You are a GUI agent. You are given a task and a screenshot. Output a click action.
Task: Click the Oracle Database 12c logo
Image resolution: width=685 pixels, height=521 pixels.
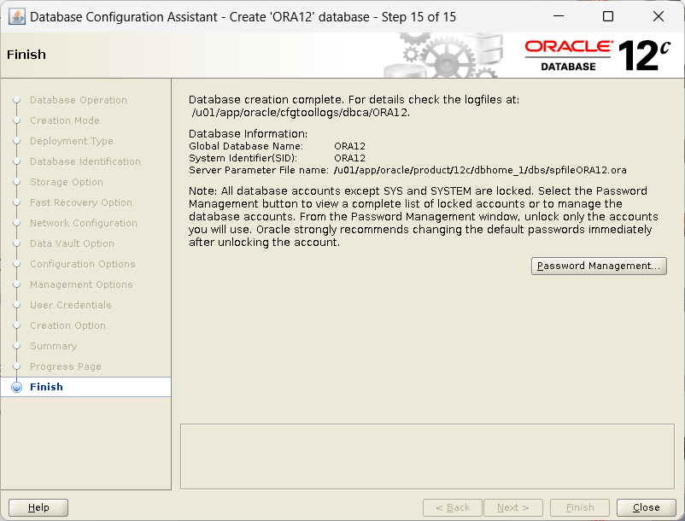pyautogui.click(x=597, y=56)
